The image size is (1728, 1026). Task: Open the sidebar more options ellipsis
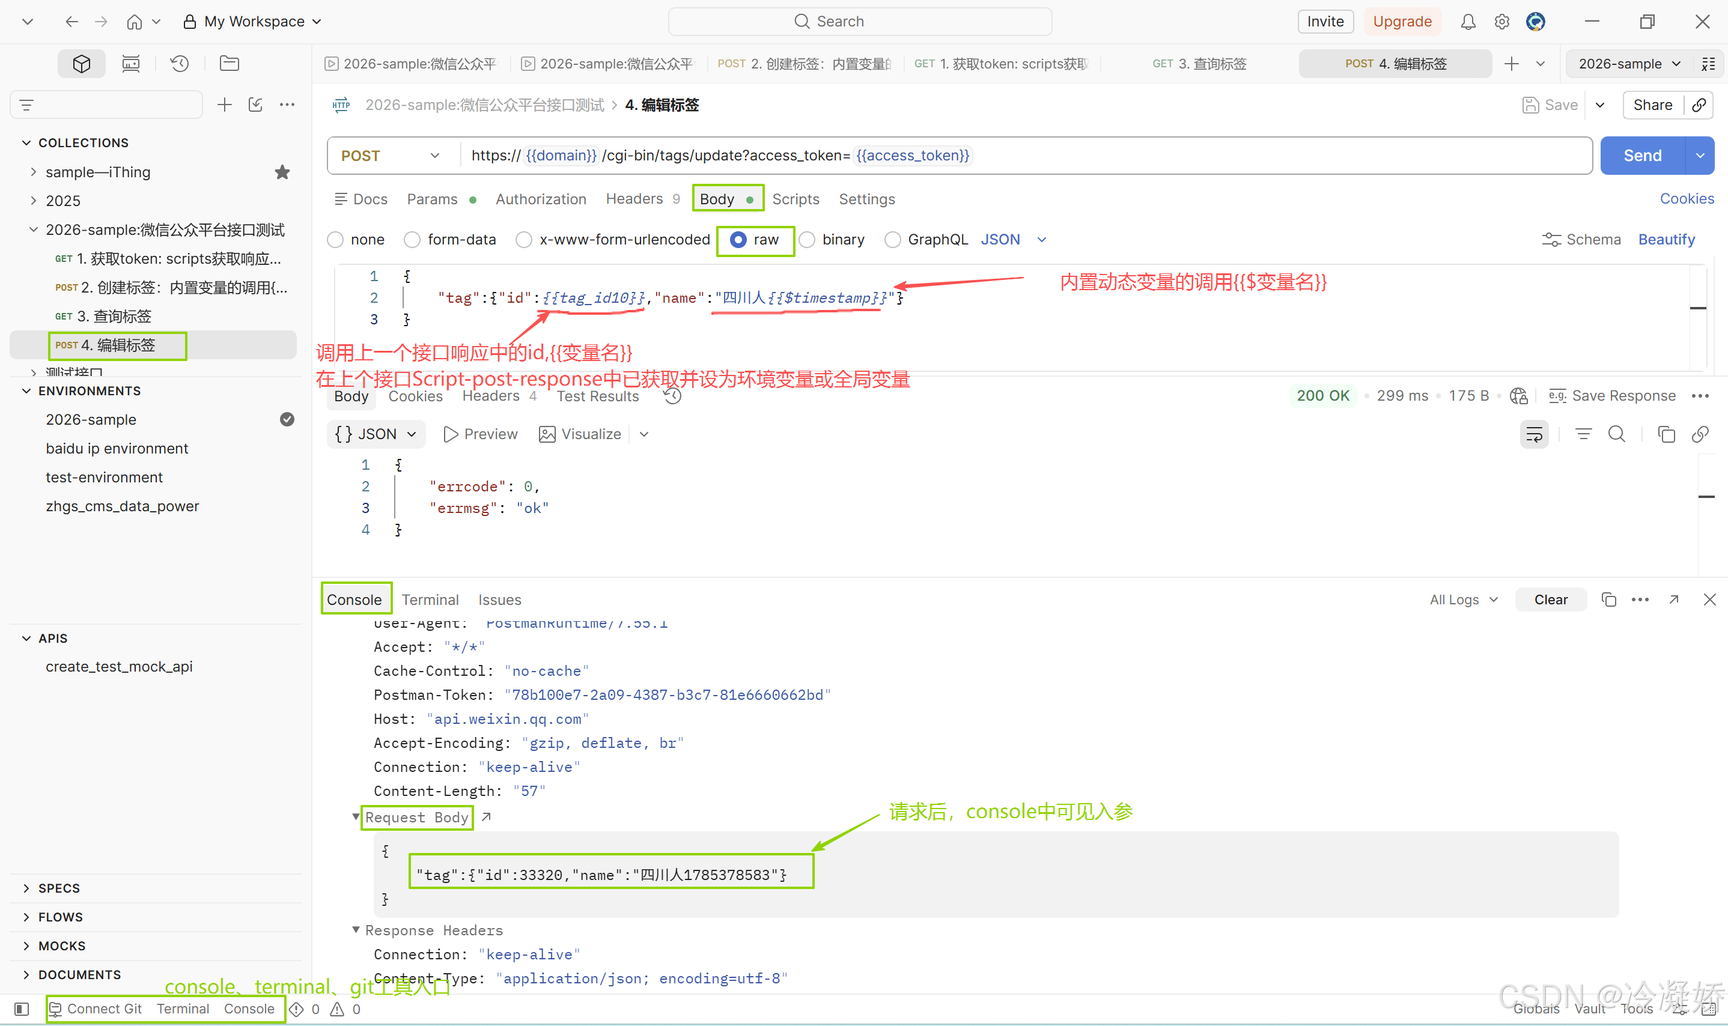(287, 105)
